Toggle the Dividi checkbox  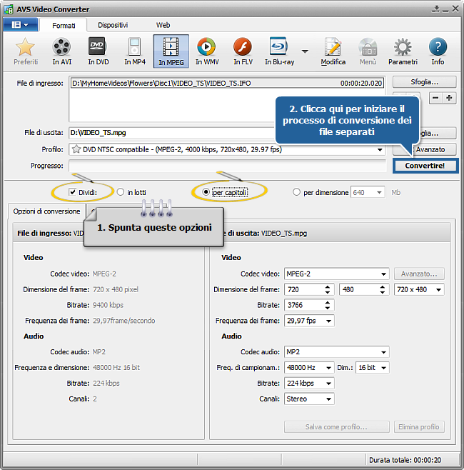click(73, 192)
